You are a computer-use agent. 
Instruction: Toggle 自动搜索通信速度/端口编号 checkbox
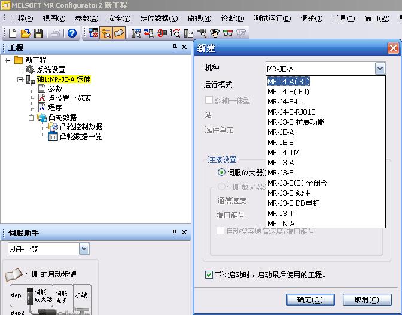tap(220, 230)
